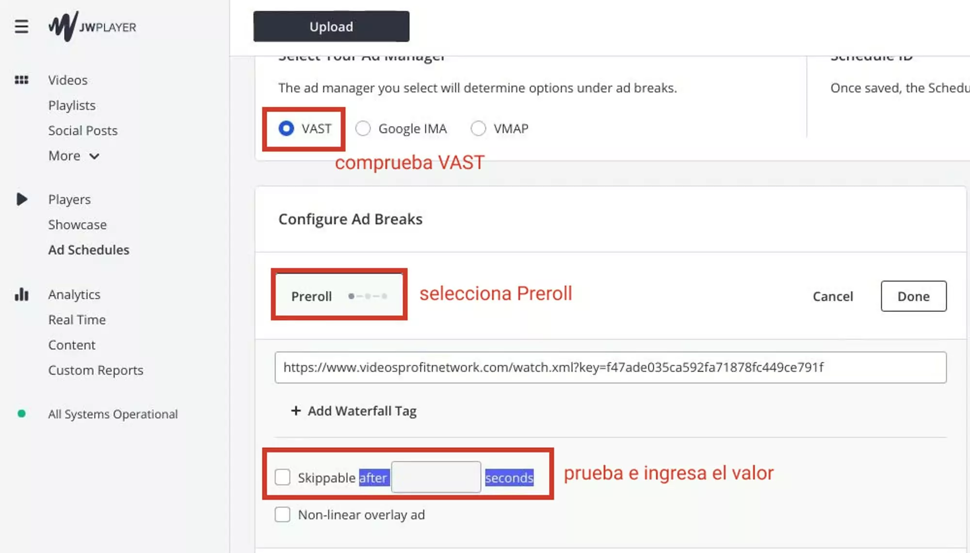Click Upload button at top

[330, 27]
